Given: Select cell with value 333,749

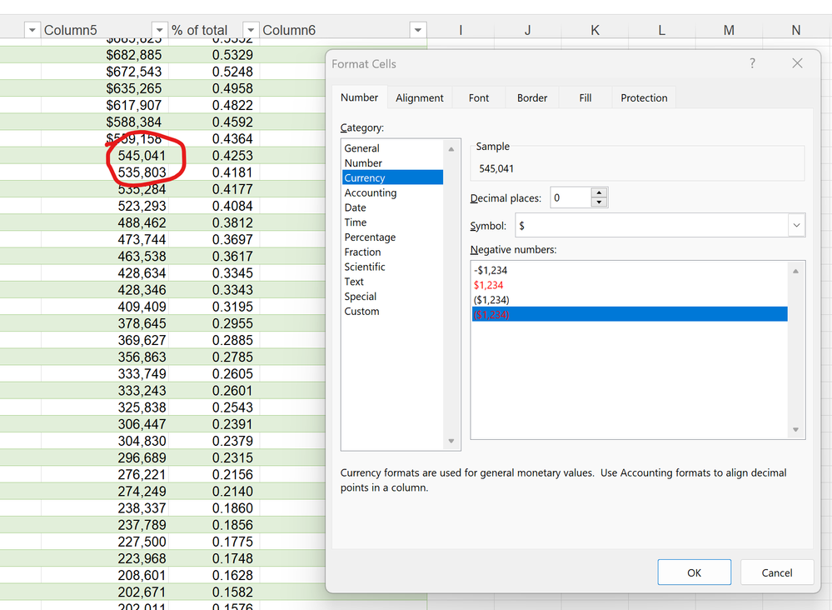Looking at the screenshot, I should click(x=105, y=374).
